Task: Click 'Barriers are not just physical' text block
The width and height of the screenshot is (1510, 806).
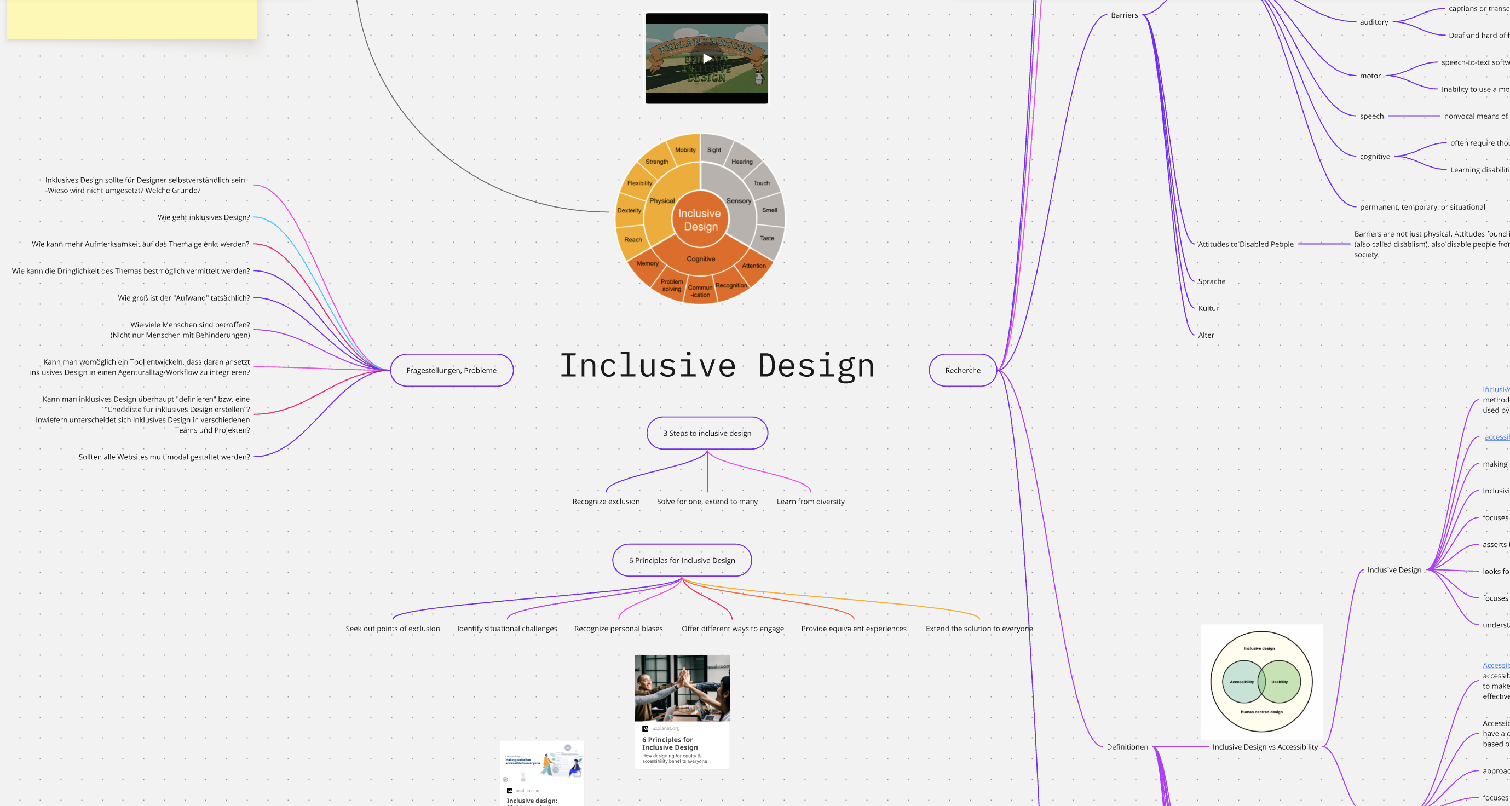Action: point(1432,244)
